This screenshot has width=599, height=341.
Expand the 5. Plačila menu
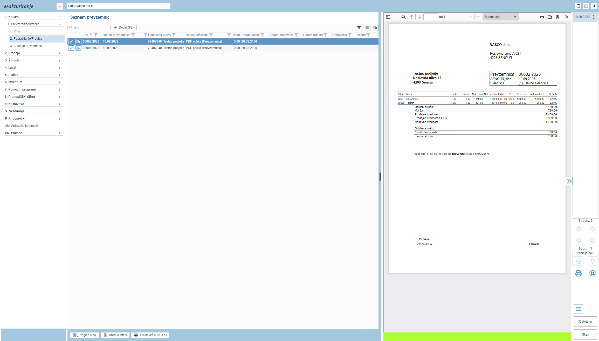coord(34,75)
